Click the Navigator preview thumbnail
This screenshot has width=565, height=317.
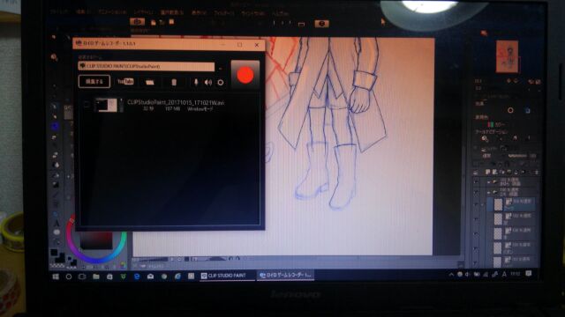[x=508, y=56]
